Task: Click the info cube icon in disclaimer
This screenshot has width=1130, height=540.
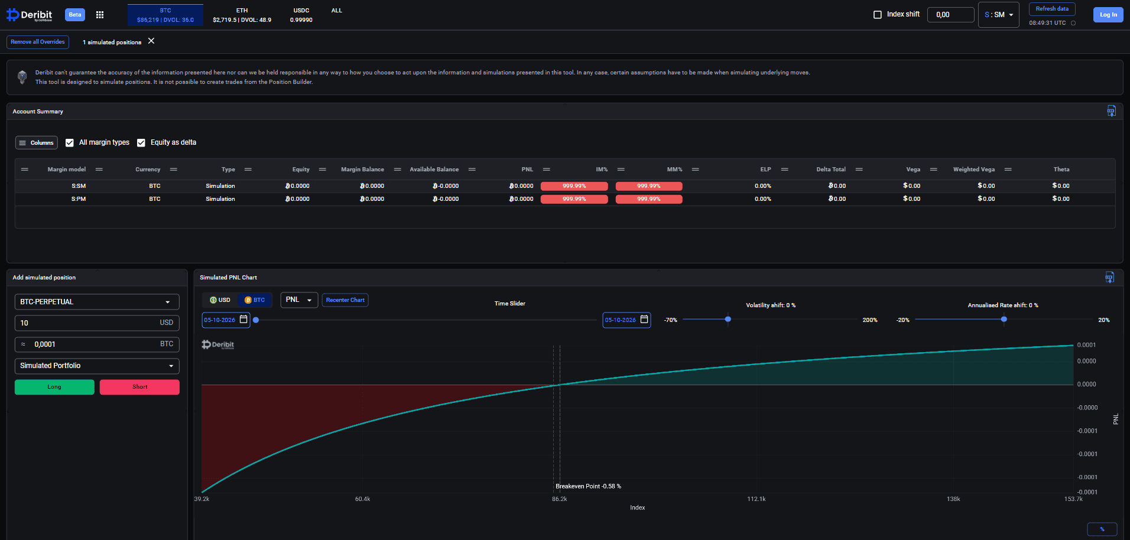Action: [22, 77]
